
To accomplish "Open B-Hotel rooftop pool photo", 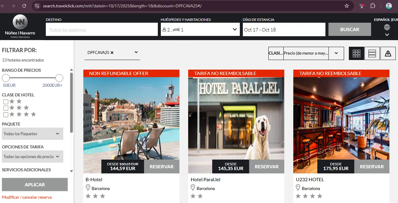I will [x=131, y=118].
